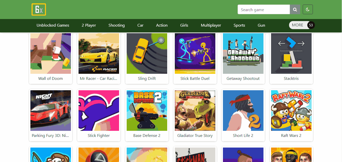342x162 pixels.
Task: Click the 6x site logo
Action: click(x=39, y=9)
